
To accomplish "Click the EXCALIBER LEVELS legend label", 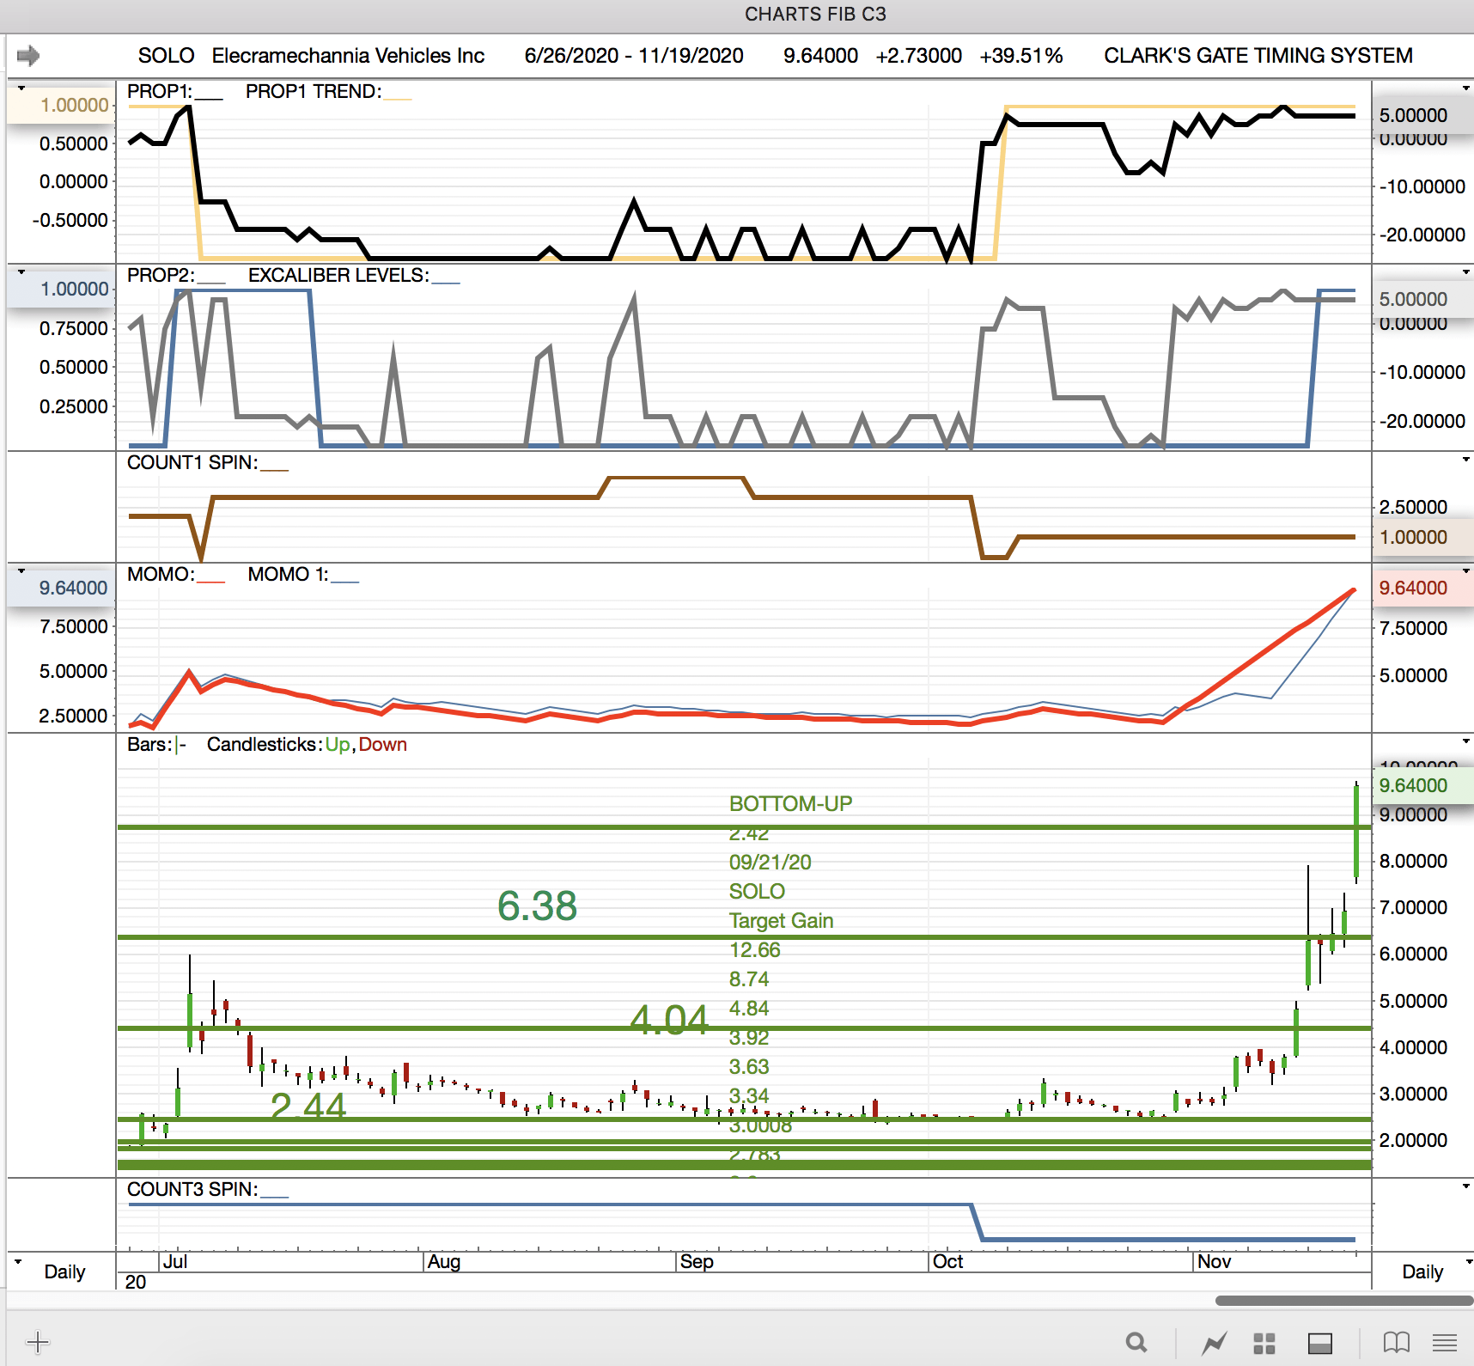I will (x=338, y=276).
